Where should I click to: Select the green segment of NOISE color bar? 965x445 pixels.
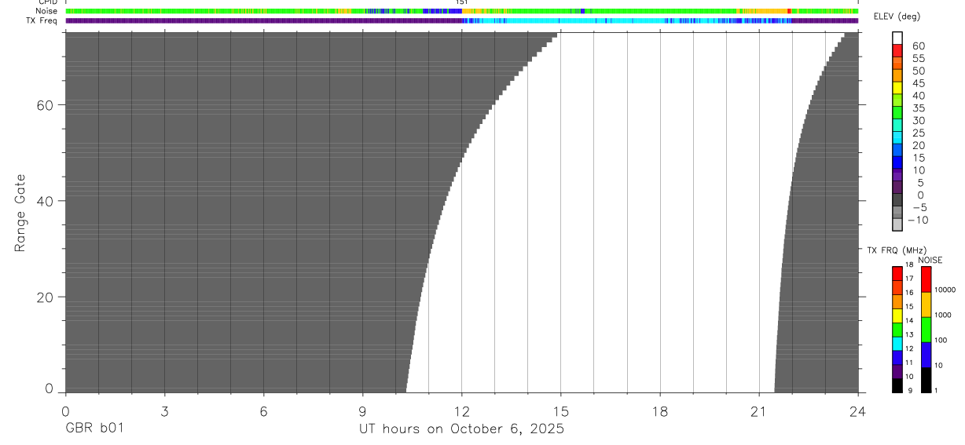(x=926, y=330)
